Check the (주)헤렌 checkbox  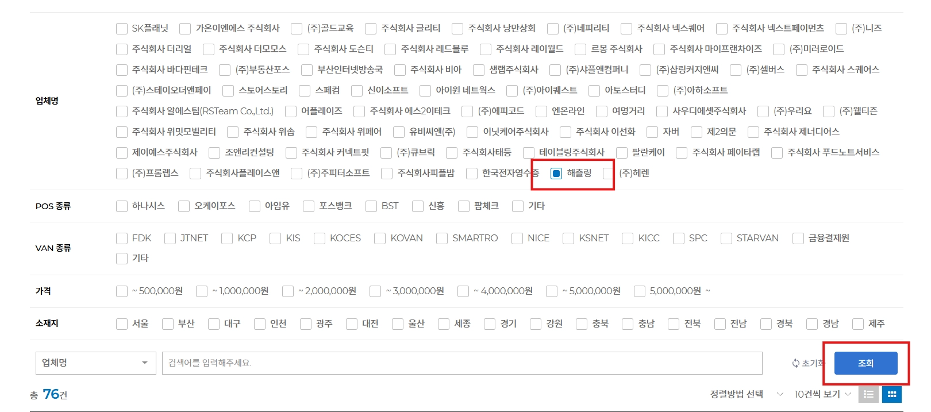click(x=609, y=173)
